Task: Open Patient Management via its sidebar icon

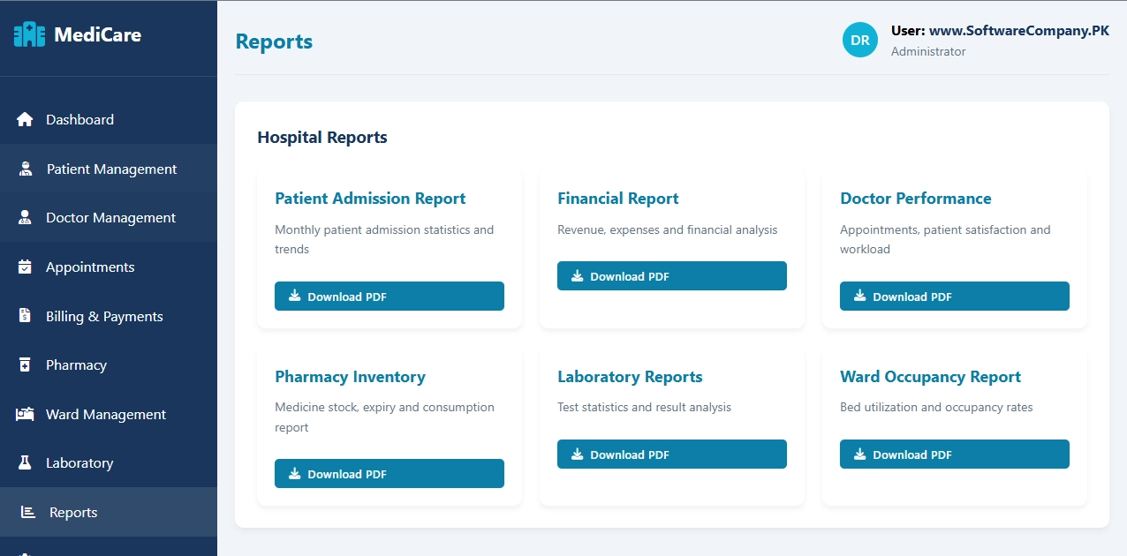Action: point(24,168)
